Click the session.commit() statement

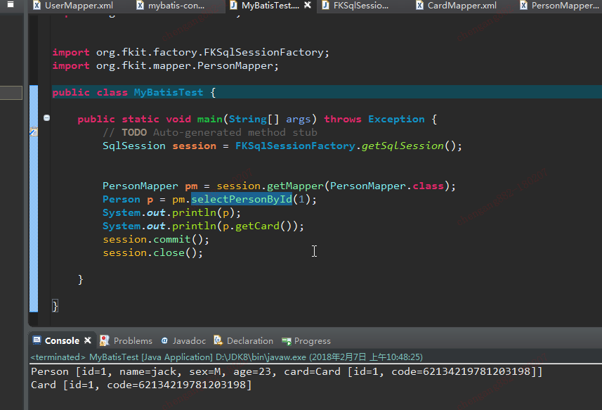pos(156,239)
